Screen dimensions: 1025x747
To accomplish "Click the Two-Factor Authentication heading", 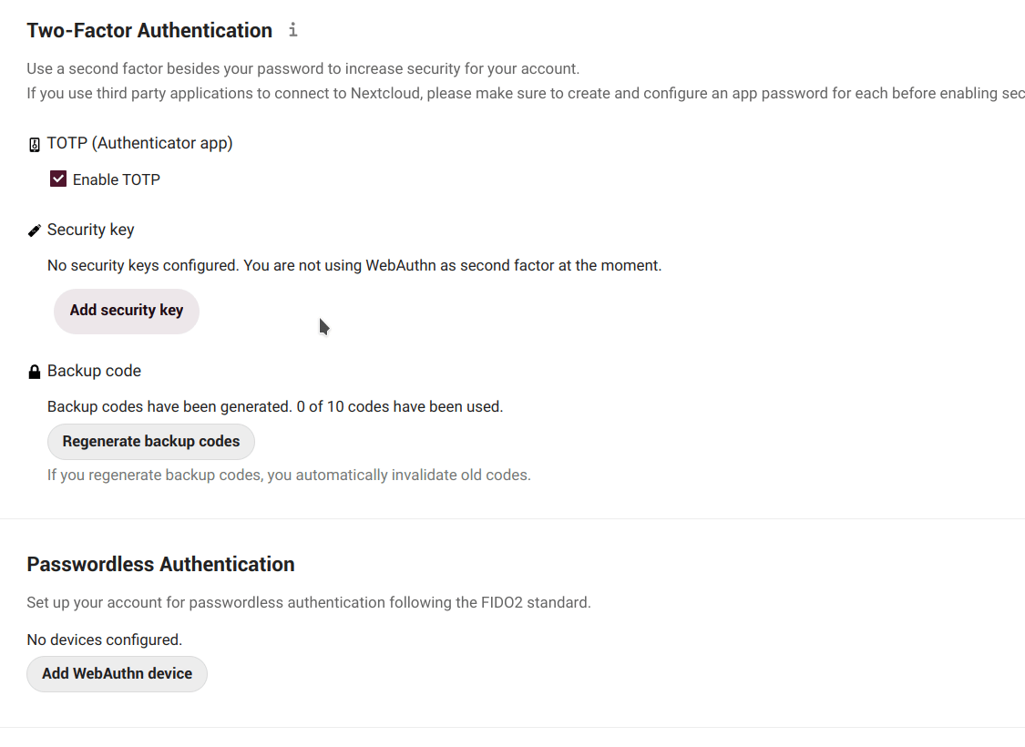I will pos(149,30).
